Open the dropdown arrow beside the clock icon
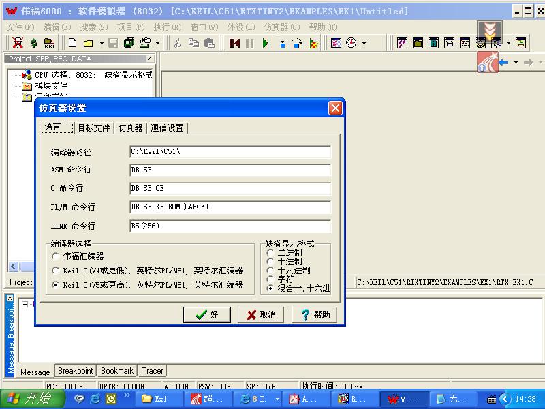545x409 pixels. (x=364, y=44)
